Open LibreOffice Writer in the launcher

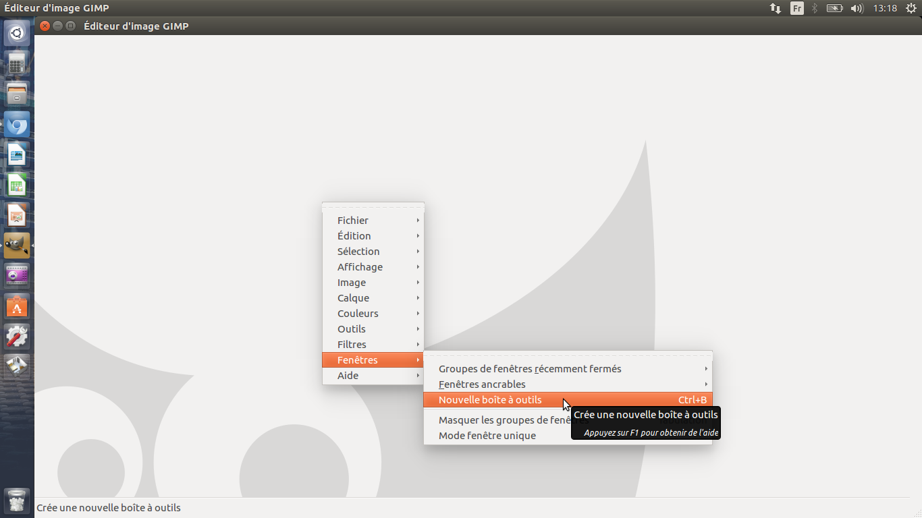coord(17,155)
